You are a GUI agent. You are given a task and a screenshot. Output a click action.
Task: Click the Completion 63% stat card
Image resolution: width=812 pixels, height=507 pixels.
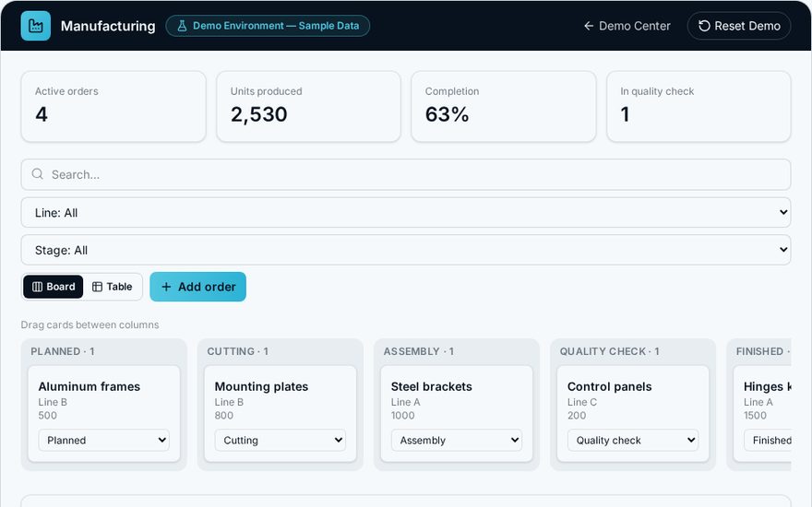[x=504, y=107]
